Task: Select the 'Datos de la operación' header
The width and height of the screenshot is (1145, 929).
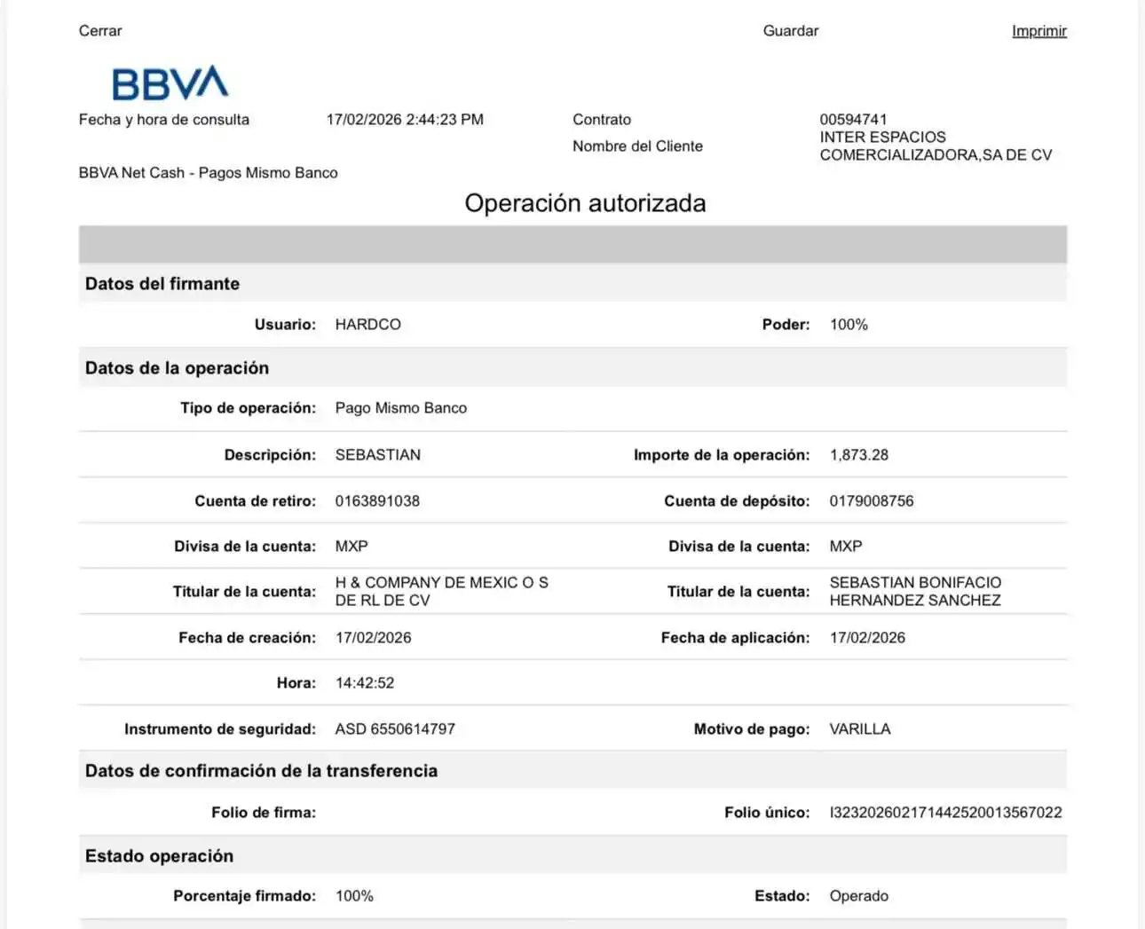Action: pyautogui.click(x=177, y=368)
